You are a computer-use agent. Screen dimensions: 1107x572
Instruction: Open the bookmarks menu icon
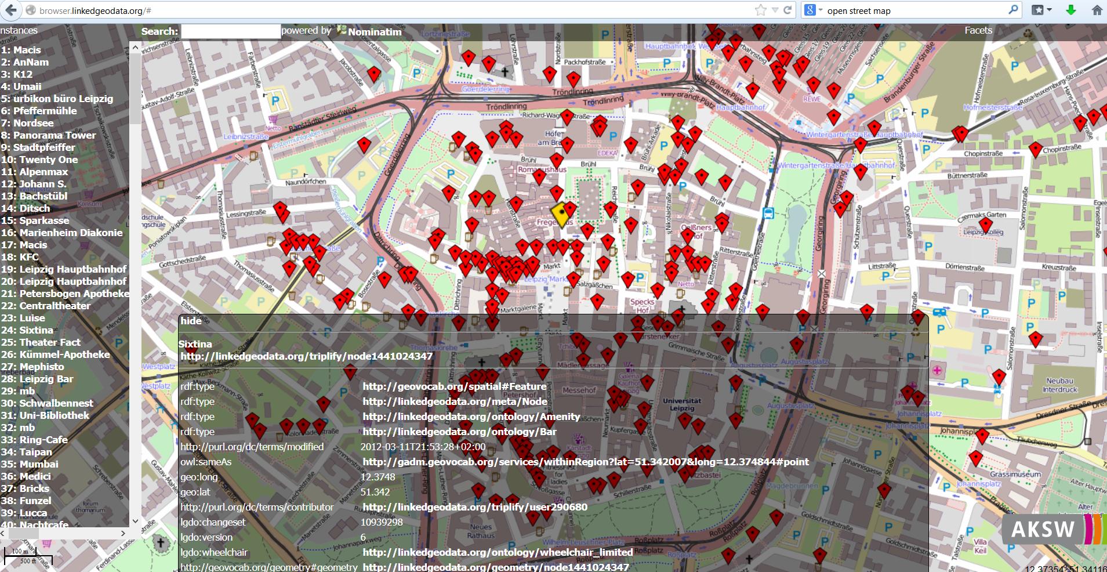(x=1041, y=10)
